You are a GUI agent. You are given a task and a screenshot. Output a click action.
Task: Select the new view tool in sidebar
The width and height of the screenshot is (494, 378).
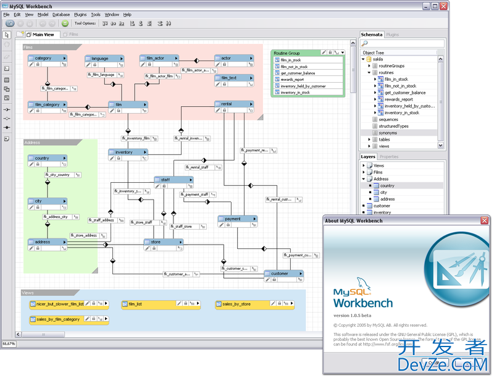point(7,89)
